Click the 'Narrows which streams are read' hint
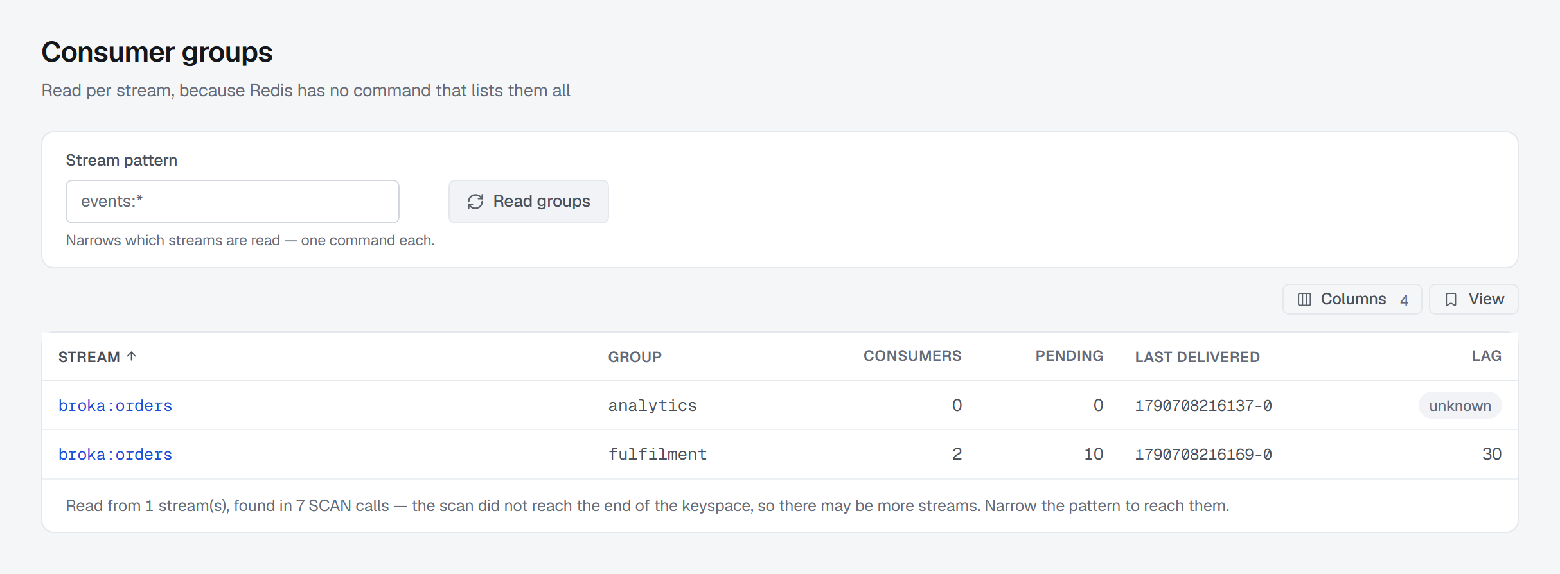 click(x=251, y=240)
